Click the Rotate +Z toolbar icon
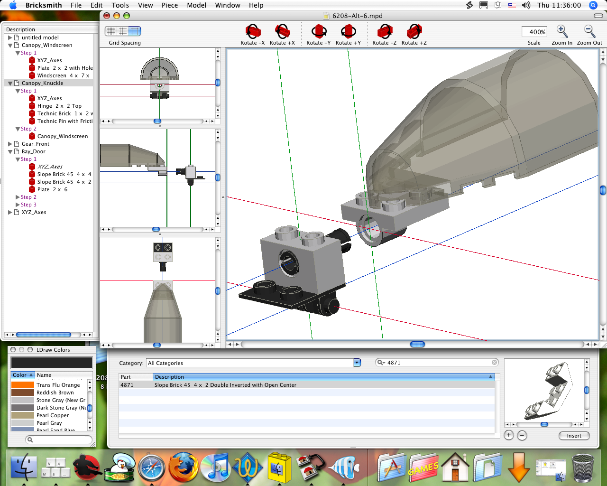This screenshot has width=607, height=486. click(x=414, y=32)
